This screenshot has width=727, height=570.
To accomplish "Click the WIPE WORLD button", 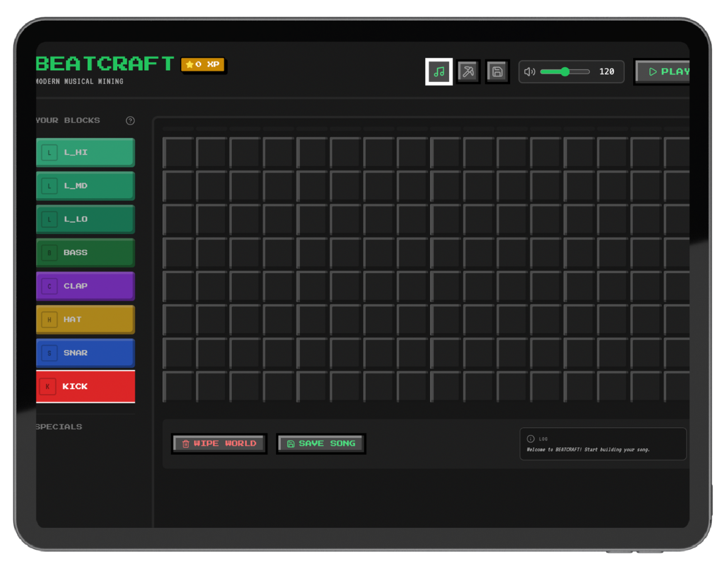I will coord(219,443).
